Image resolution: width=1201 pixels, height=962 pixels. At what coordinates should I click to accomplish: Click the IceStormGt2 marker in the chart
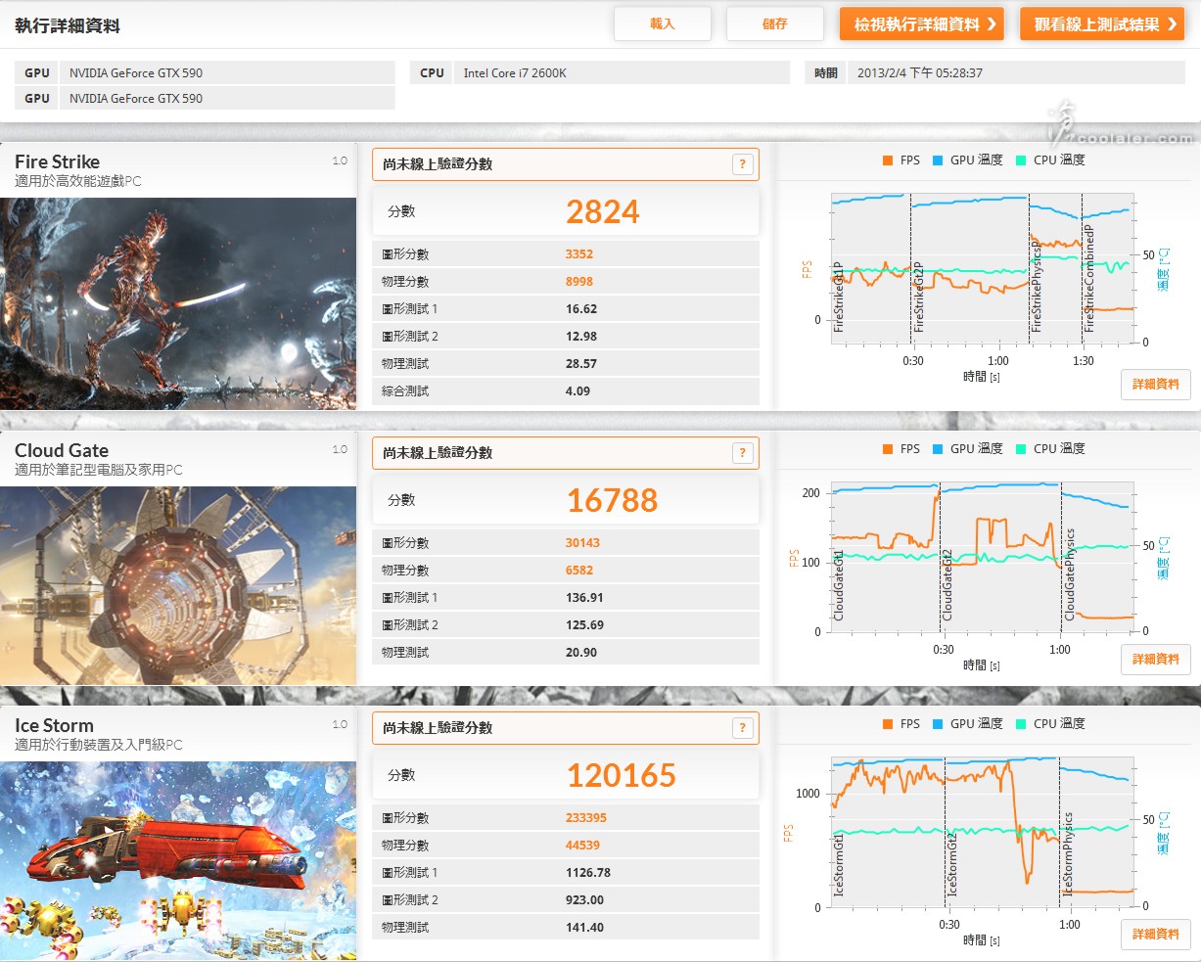952,864
